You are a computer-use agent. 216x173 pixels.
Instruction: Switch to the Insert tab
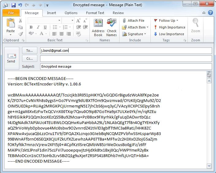[x=51, y=13]
